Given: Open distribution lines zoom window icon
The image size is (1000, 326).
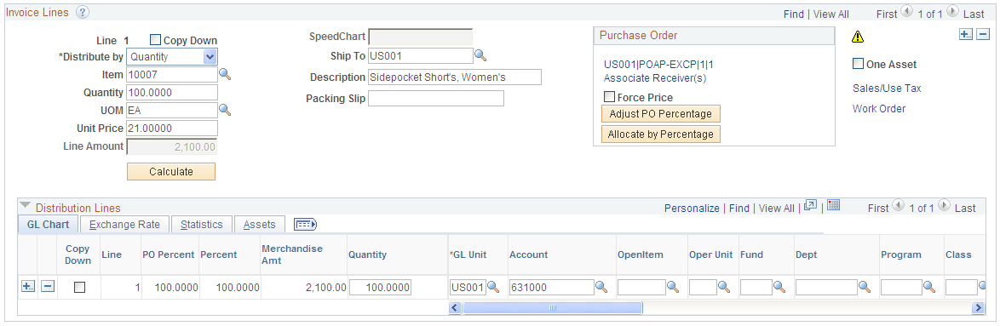Looking at the screenshot, I should (x=811, y=206).
